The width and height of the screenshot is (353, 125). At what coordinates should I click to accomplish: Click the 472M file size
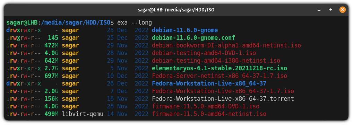click(51, 45)
